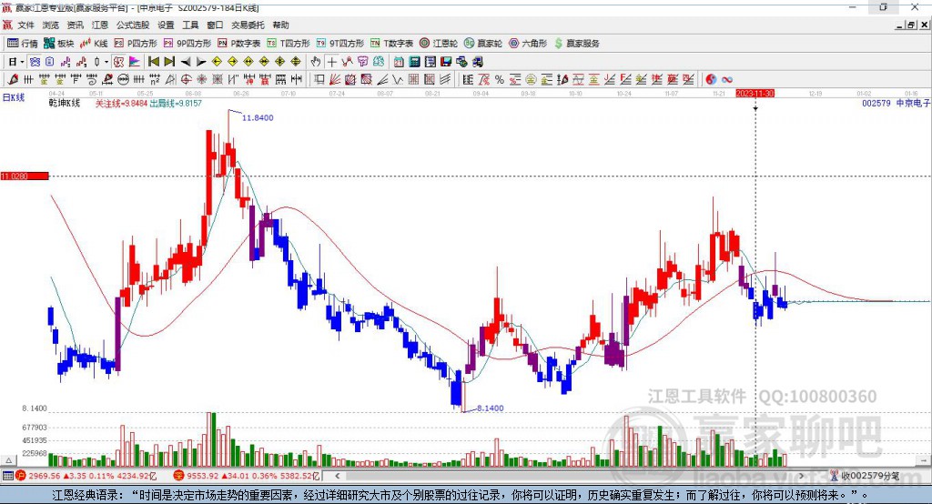Open the 江恩 menu
The width and height of the screenshot is (932, 504).
coord(100,25)
